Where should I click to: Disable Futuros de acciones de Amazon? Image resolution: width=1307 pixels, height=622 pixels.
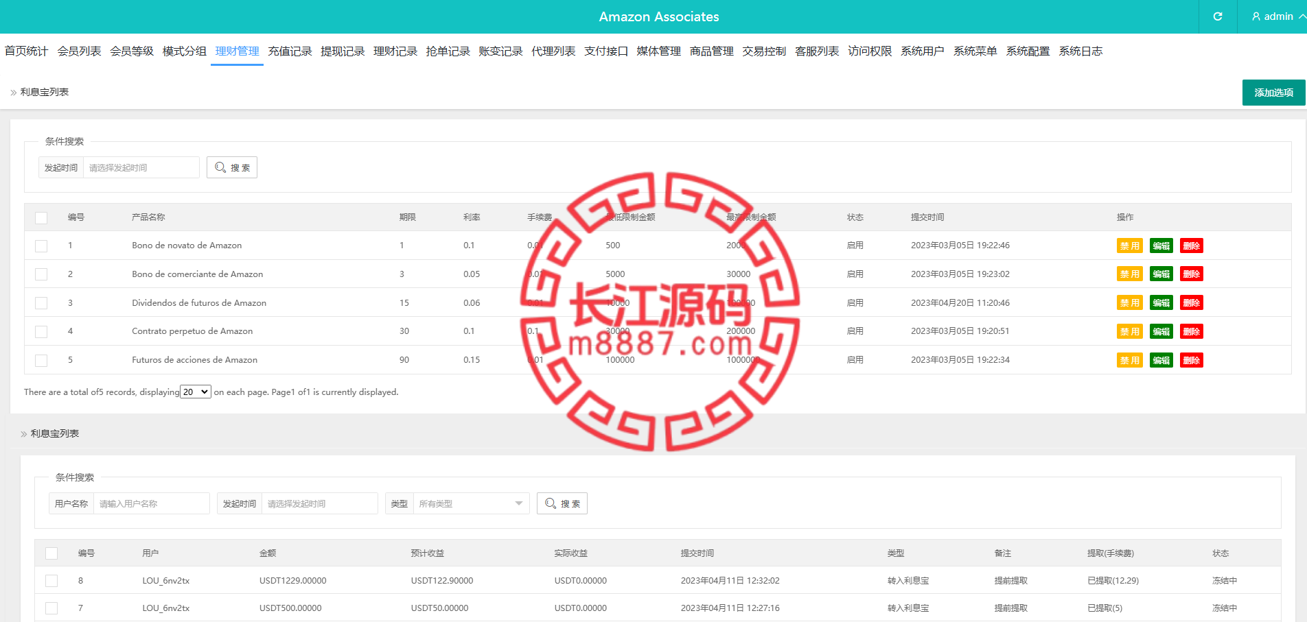pos(1129,360)
